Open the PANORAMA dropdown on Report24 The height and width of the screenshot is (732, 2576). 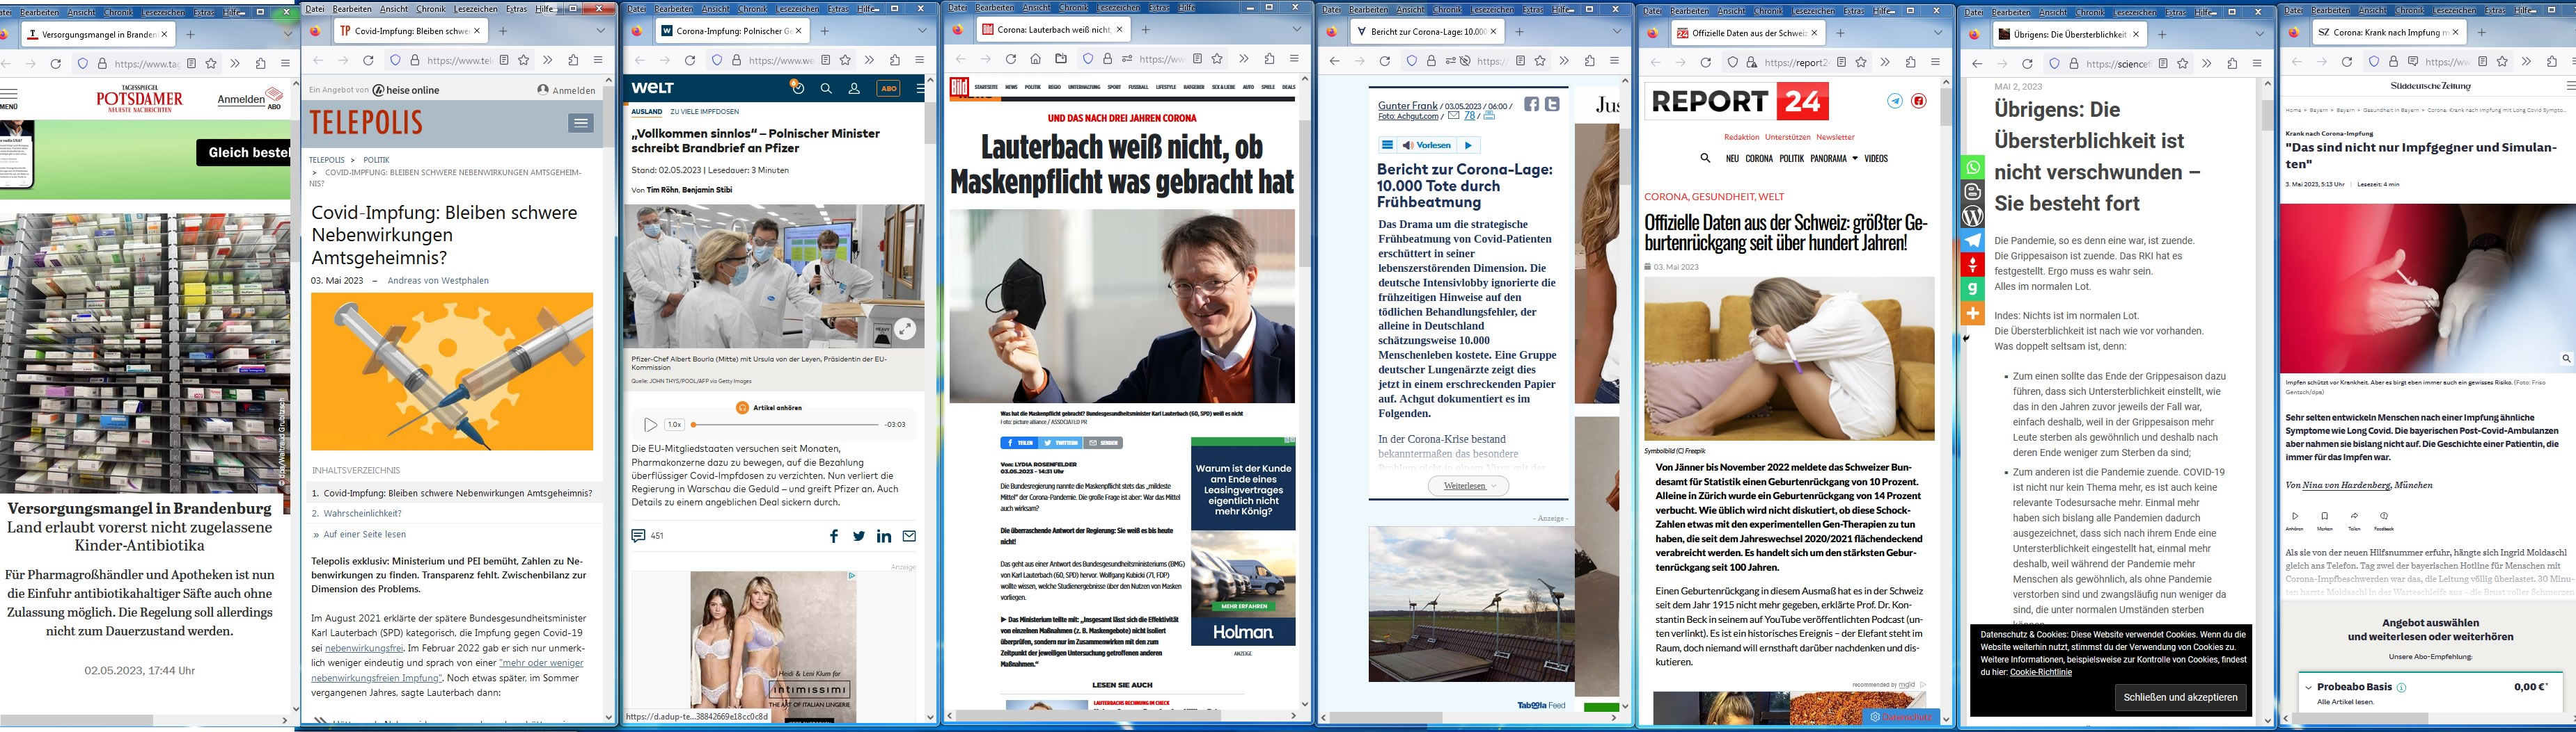point(1833,158)
